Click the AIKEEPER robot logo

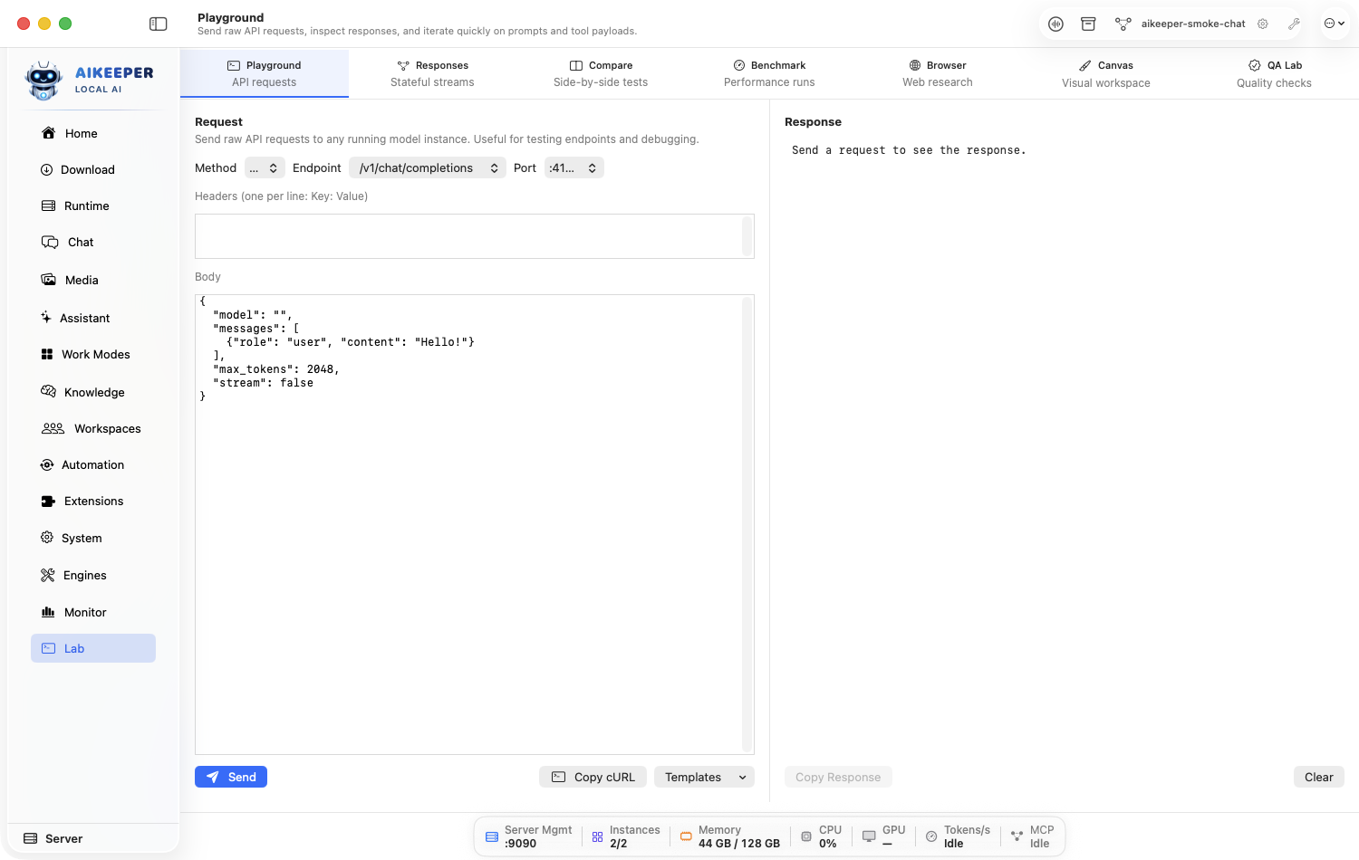point(43,81)
